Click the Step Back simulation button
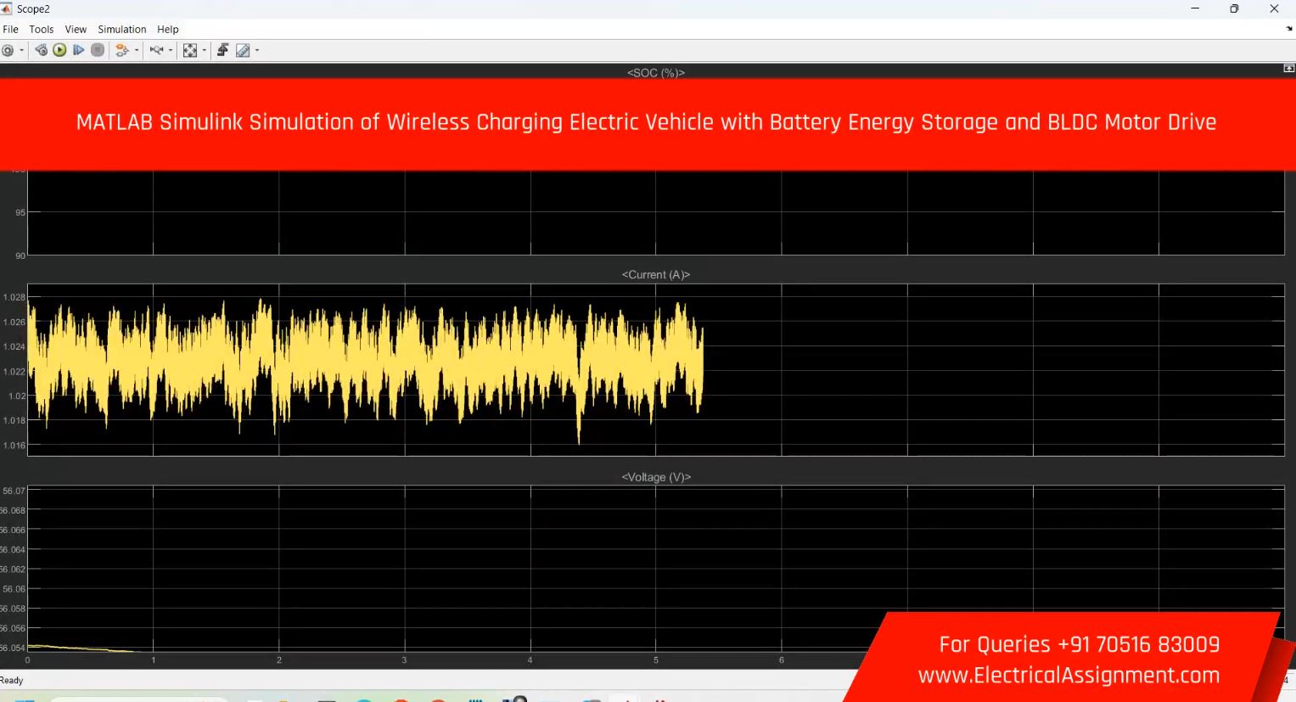 coord(41,50)
